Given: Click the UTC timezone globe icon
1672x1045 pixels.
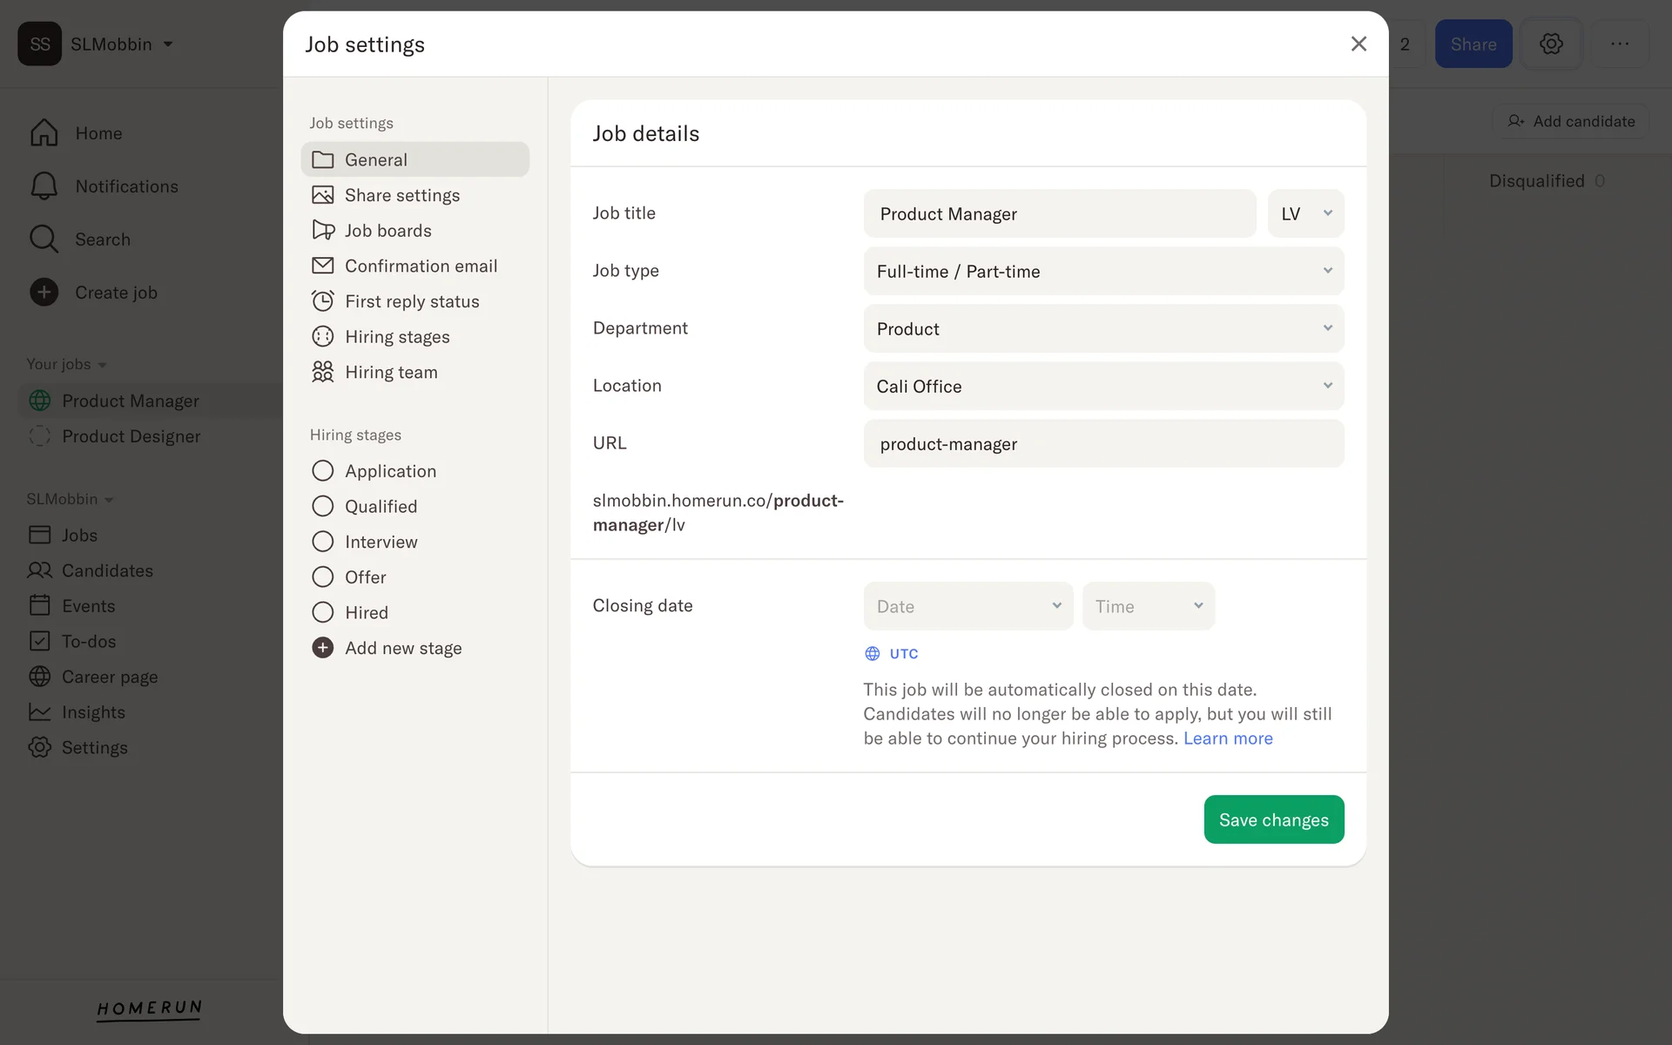Looking at the screenshot, I should tap(872, 654).
